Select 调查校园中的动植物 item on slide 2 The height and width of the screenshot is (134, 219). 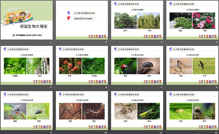click(85, 18)
